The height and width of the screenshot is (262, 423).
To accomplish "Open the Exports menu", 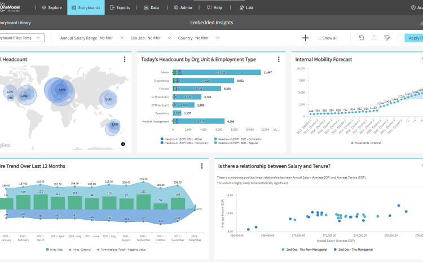I will (120, 7).
